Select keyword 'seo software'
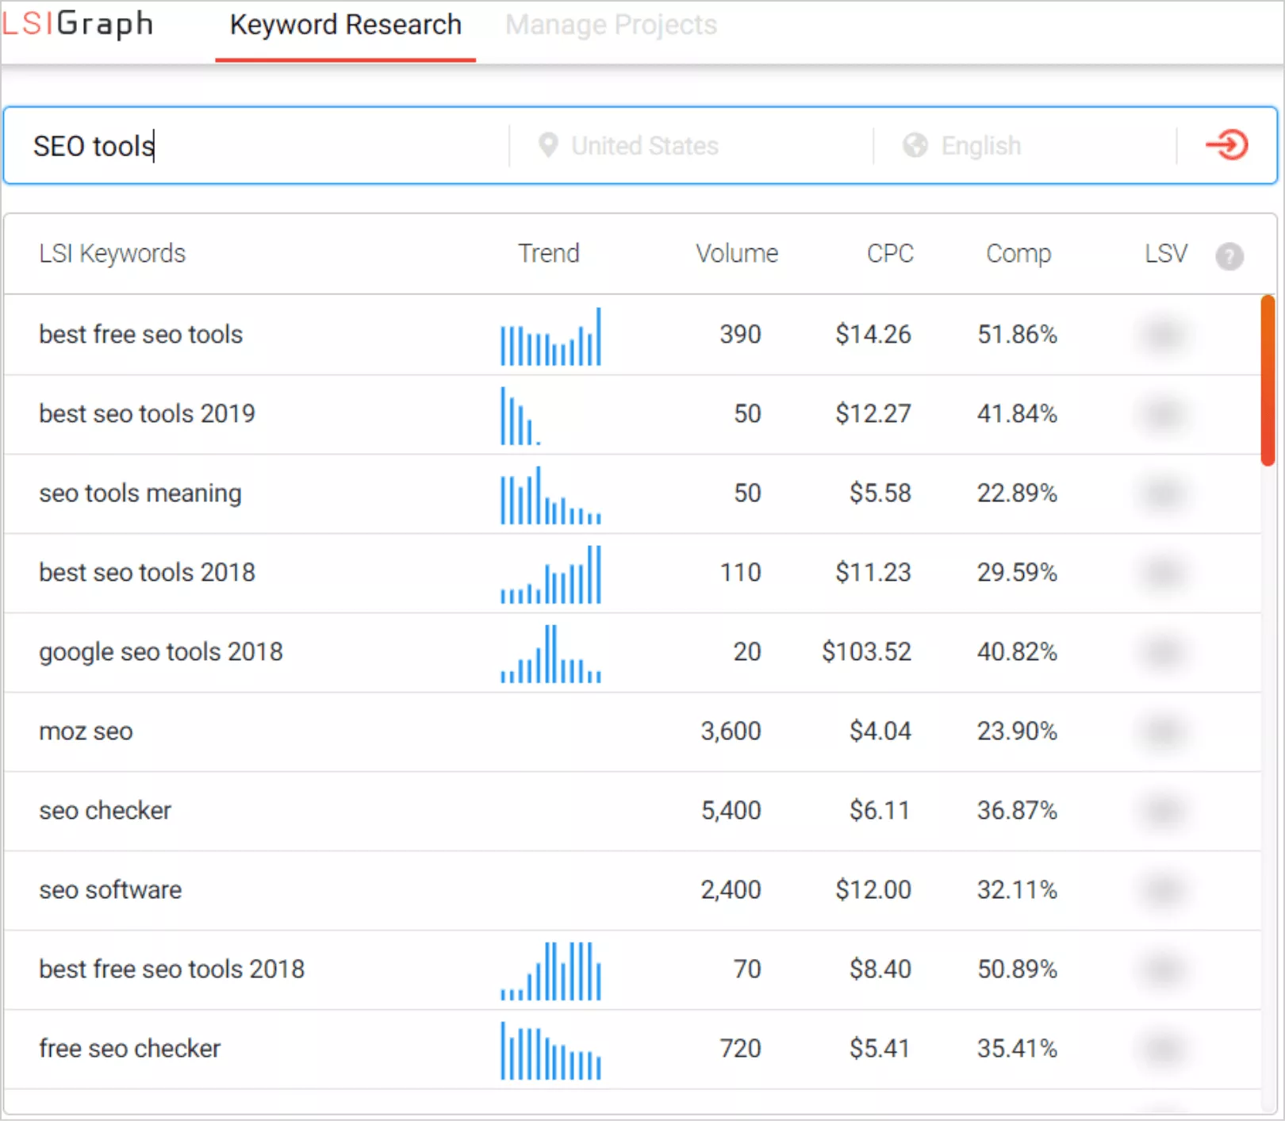Viewport: 1285px width, 1121px height. point(110,889)
